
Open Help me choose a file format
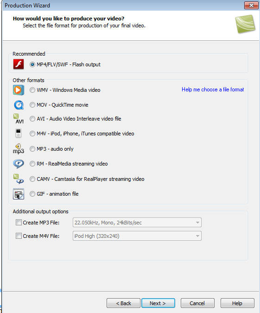(213, 89)
